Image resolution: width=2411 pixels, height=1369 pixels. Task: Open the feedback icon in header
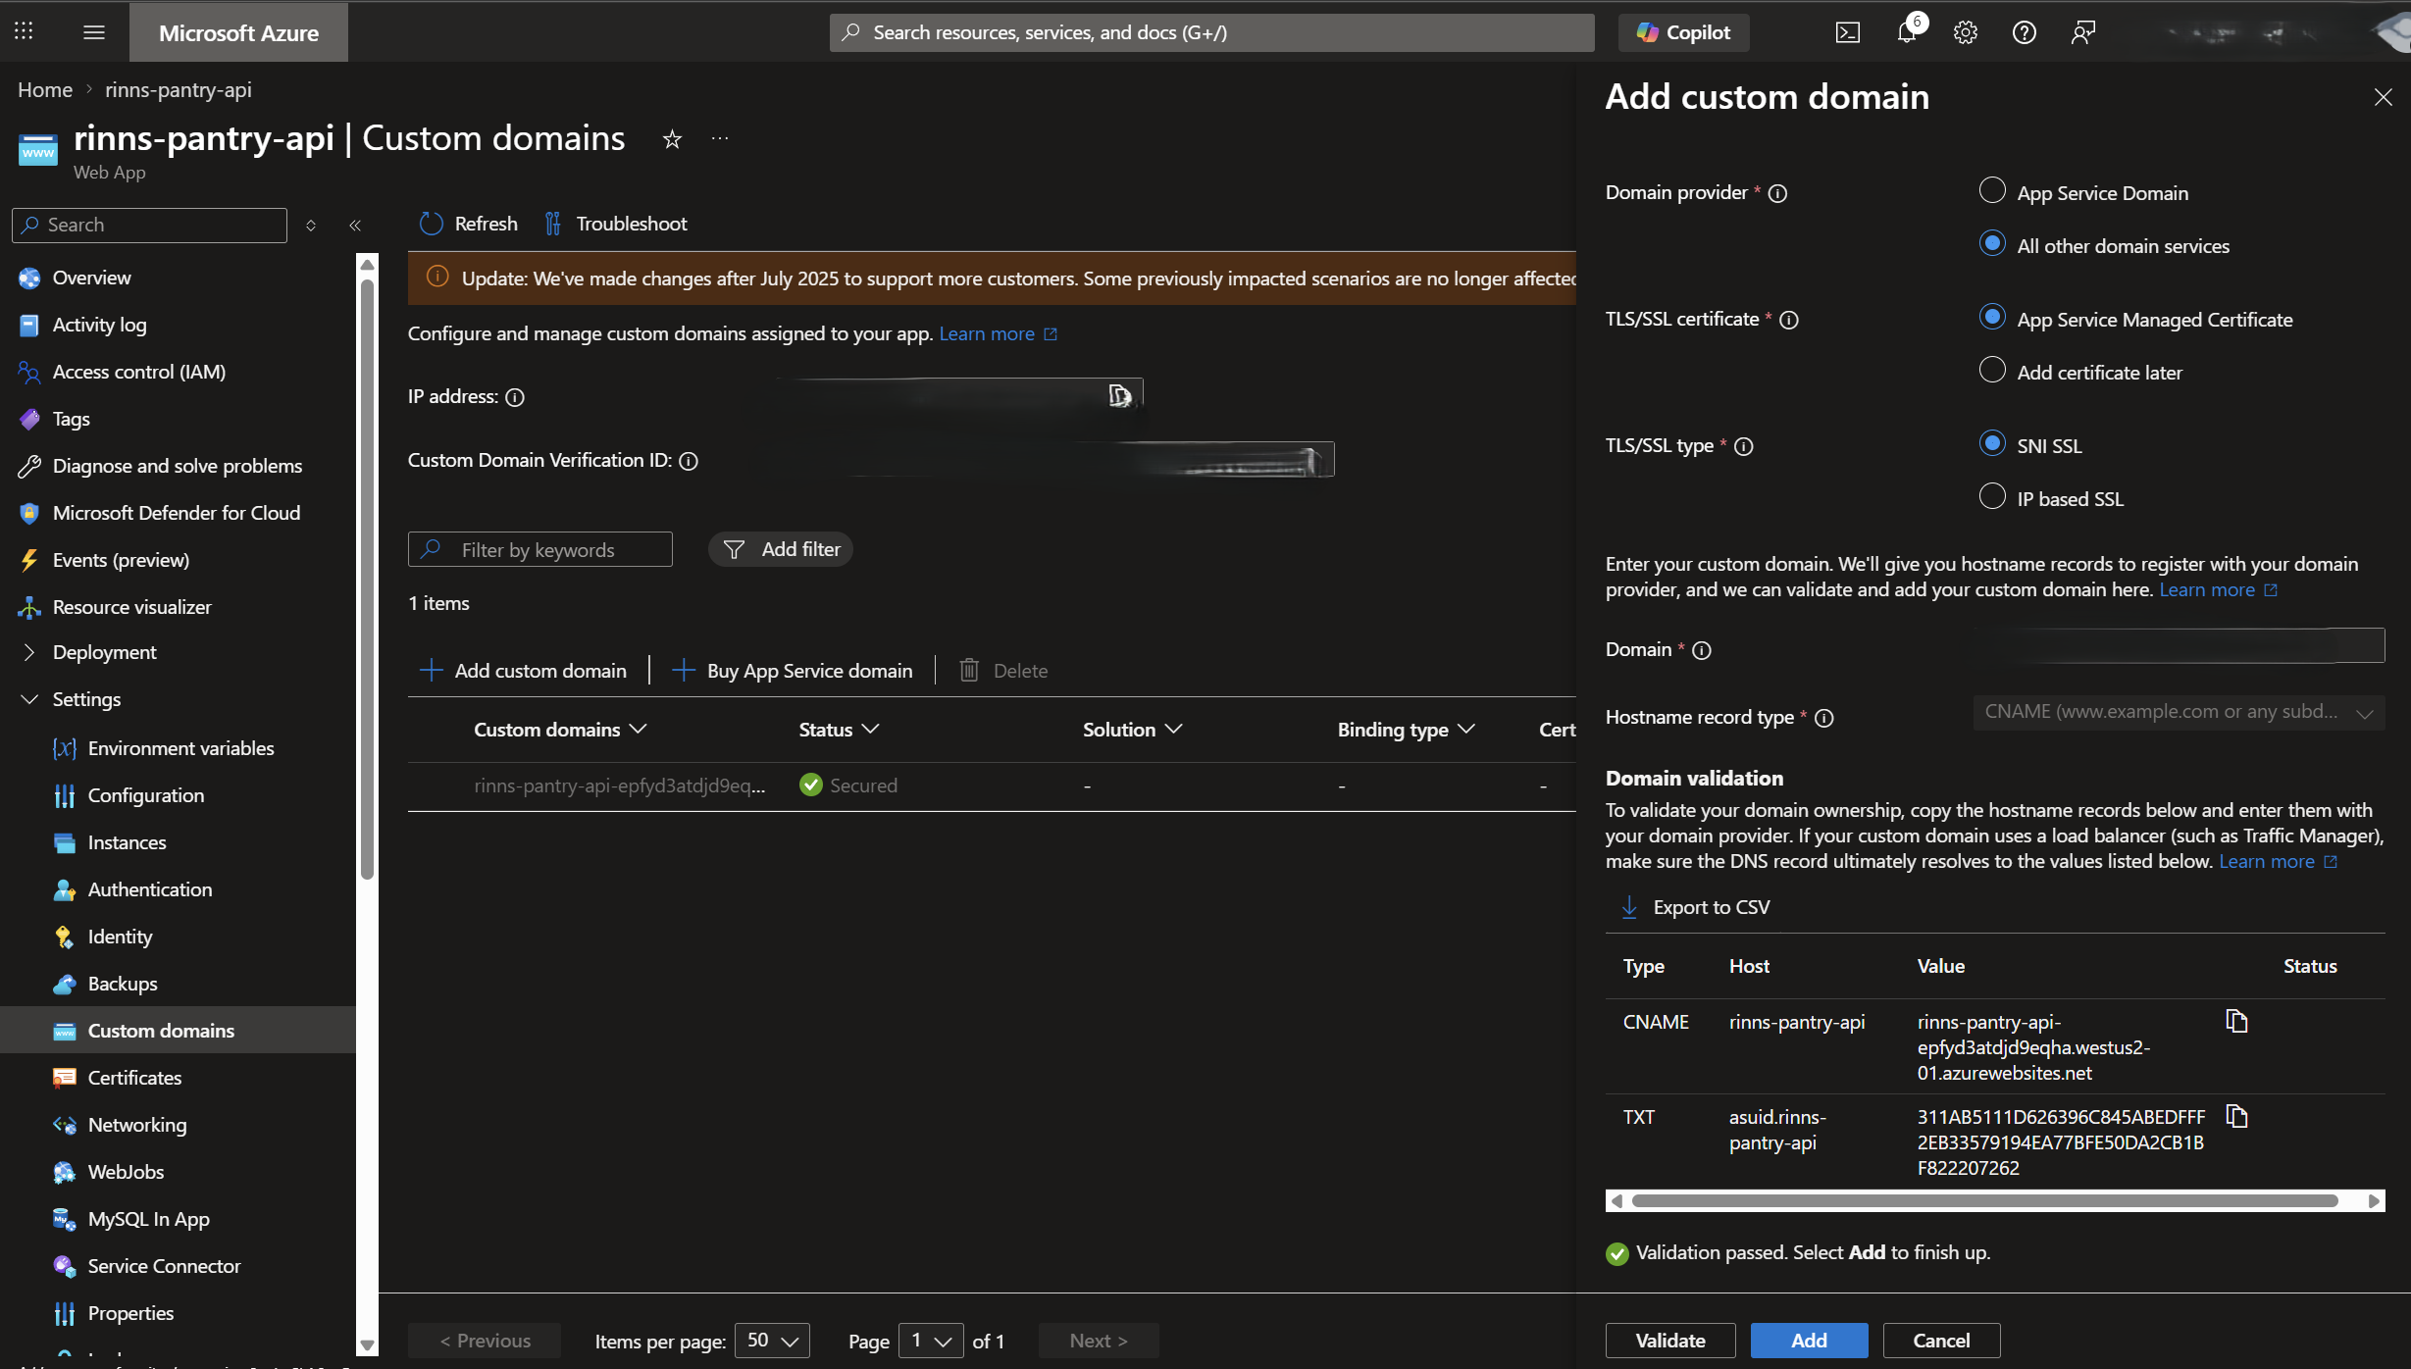pyautogui.click(x=2082, y=32)
